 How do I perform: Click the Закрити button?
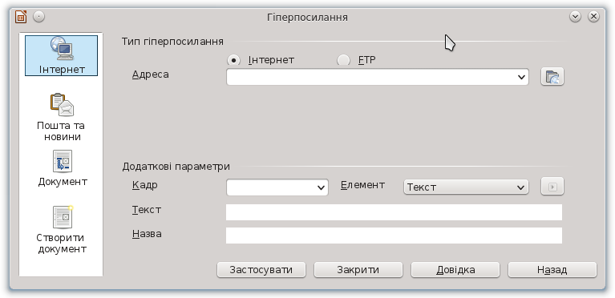358,270
